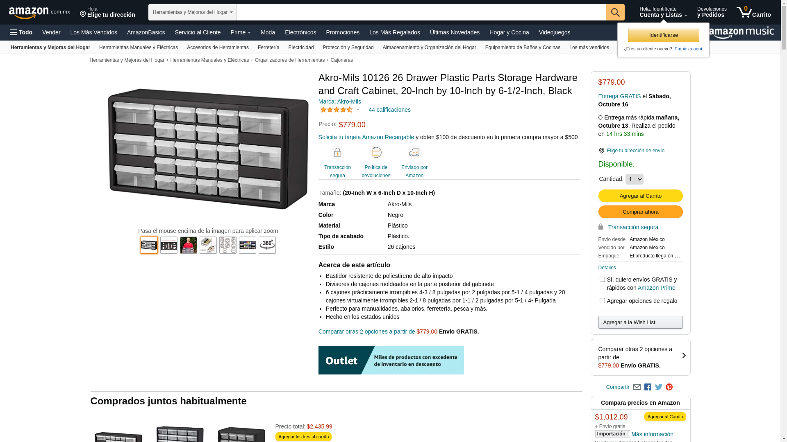Expand the star rating popover arrow
787x442 pixels.
(358, 110)
